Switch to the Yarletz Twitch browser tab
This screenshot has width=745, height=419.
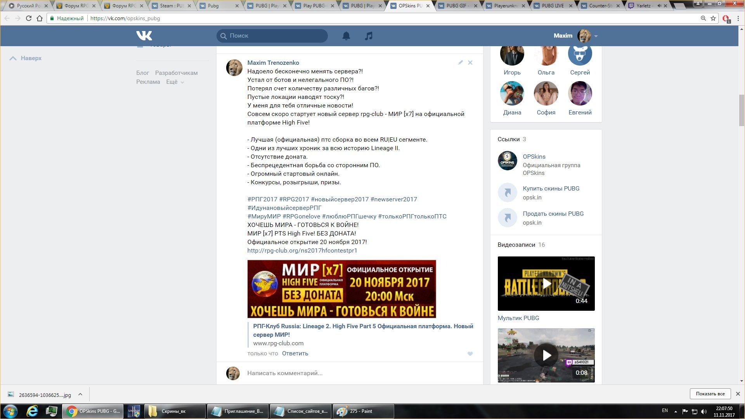[x=648, y=6]
